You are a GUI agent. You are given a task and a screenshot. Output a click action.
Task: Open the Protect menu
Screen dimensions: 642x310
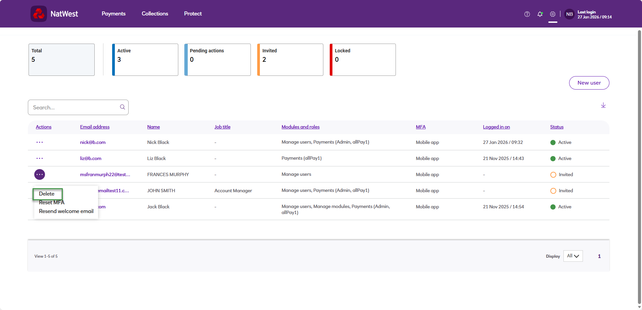click(x=193, y=14)
